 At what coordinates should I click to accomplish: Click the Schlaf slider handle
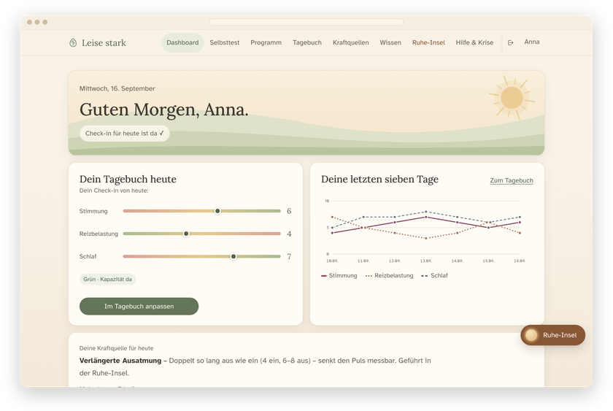pos(234,256)
